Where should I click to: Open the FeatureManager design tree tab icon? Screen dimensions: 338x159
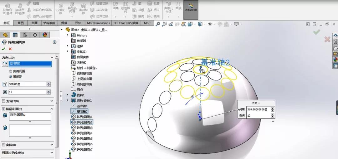pos(5,35)
